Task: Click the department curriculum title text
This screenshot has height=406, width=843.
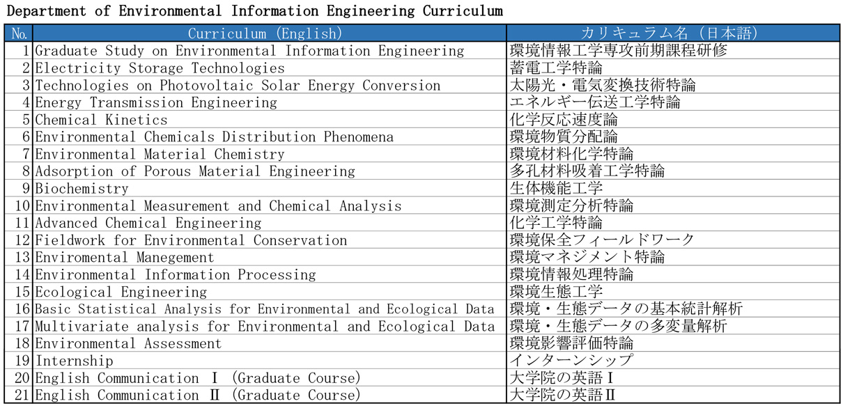Action: [x=254, y=12]
